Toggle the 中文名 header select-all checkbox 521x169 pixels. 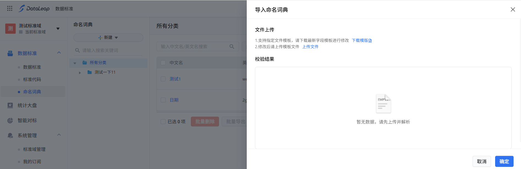pyautogui.click(x=163, y=63)
